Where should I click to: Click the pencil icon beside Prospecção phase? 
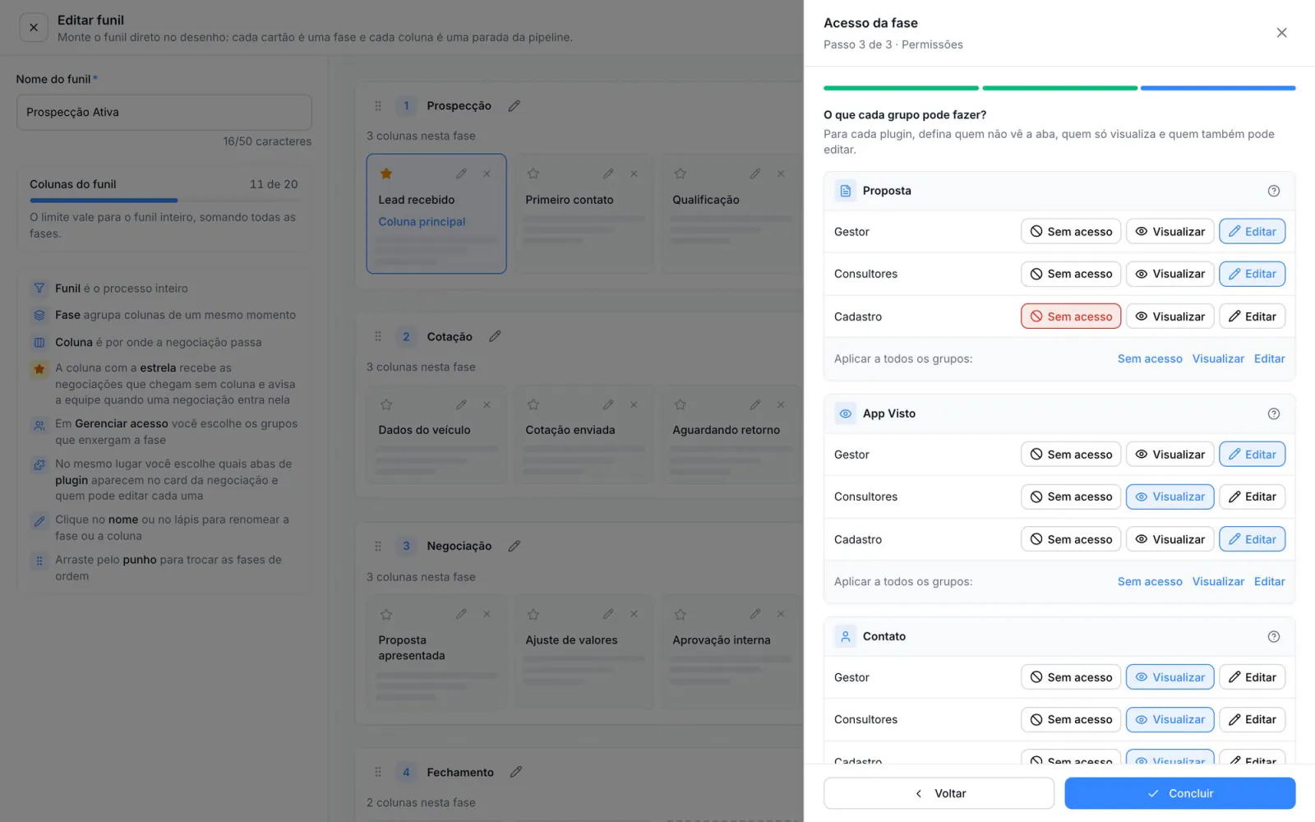[x=514, y=106]
